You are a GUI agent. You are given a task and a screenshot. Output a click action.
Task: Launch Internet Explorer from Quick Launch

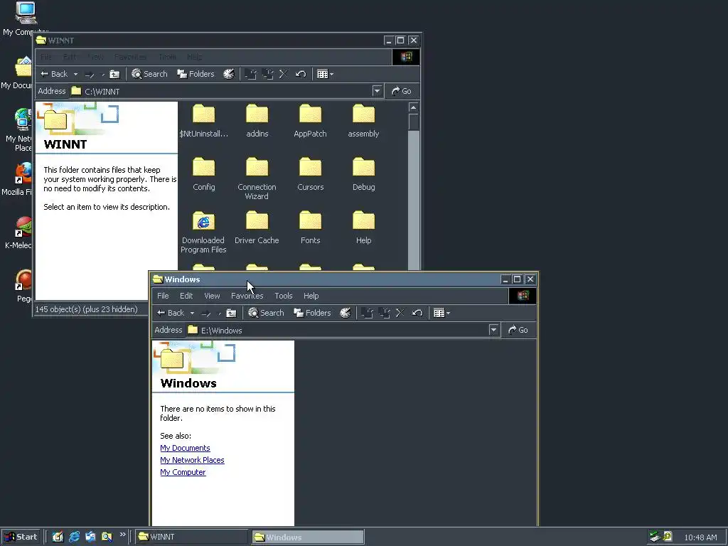coord(74,537)
